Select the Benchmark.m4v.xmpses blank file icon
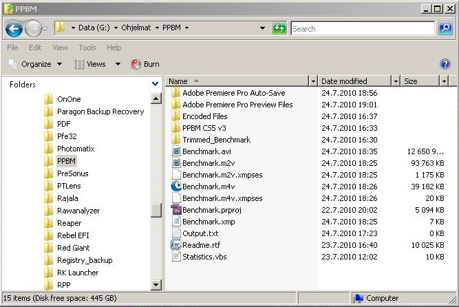Viewport: 459px width, 307px height. click(176, 198)
